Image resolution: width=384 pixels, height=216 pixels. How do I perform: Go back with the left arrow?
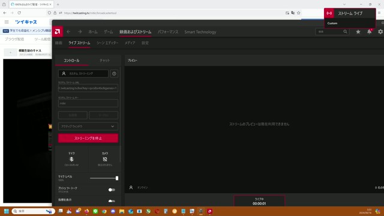pyautogui.click(x=68, y=32)
